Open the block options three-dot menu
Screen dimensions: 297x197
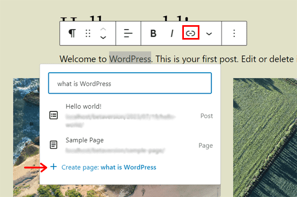coord(234,33)
